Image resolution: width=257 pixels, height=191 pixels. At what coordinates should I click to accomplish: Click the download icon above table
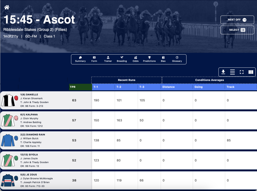[223, 72]
